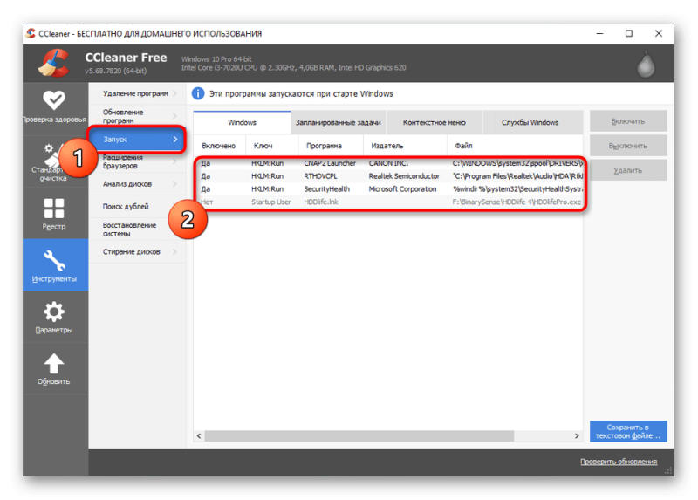Click Check for updates link
The width and height of the screenshot is (698, 500).
coord(619,462)
